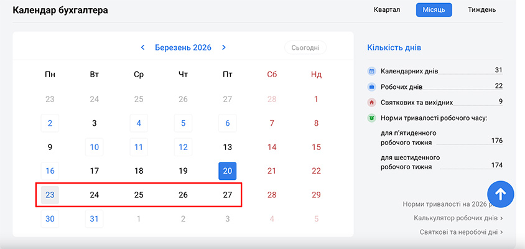
Task: Select Saturday 14 in the calendar
Action: 272,148
